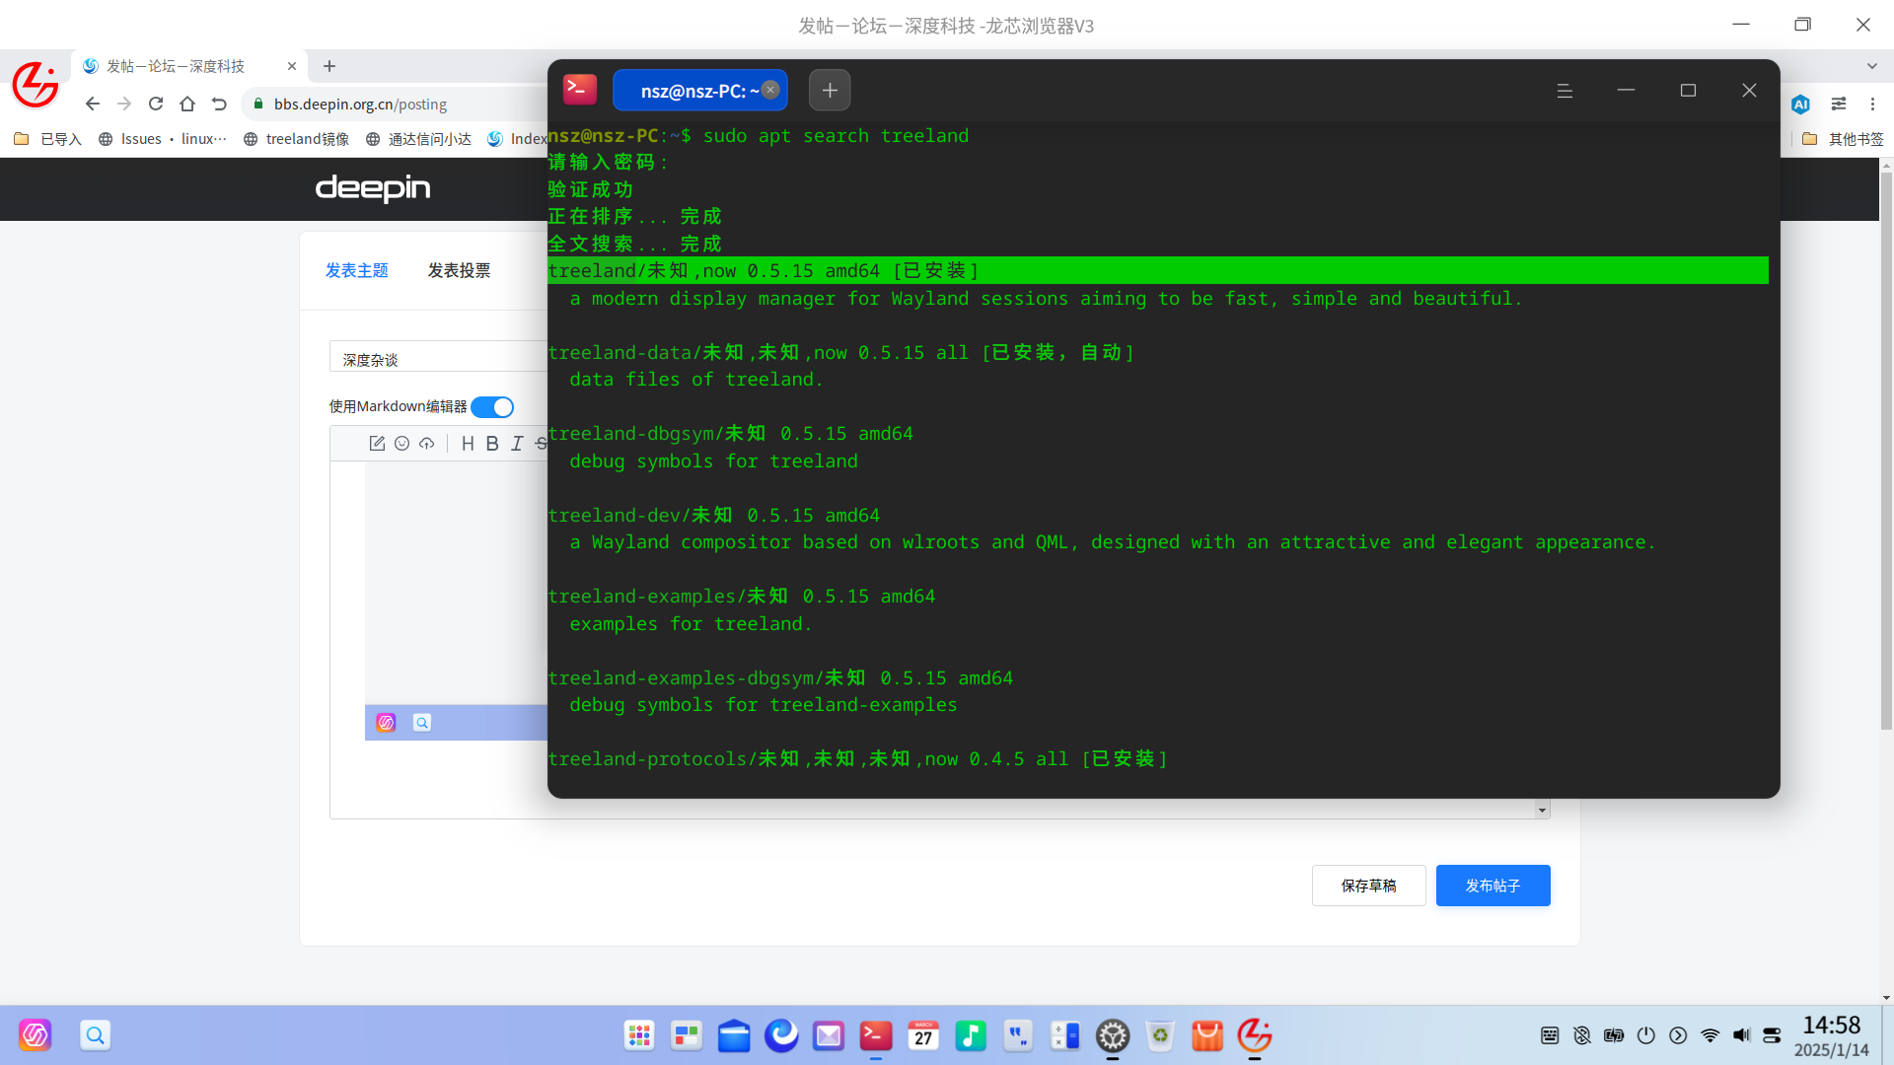This screenshot has height=1065, width=1894.
Task: Insert emoji in post editor
Action: (x=401, y=444)
